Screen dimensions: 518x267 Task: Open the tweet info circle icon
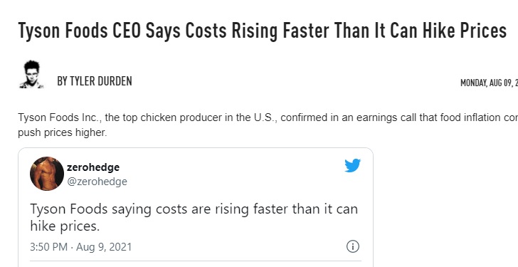tap(352, 246)
